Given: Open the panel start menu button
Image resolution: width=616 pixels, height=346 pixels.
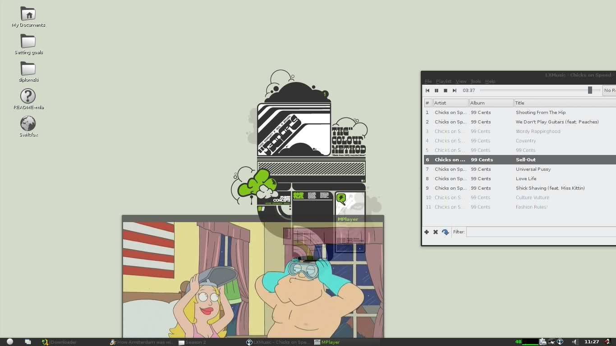Looking at the screenshot, I should [10, 342].
